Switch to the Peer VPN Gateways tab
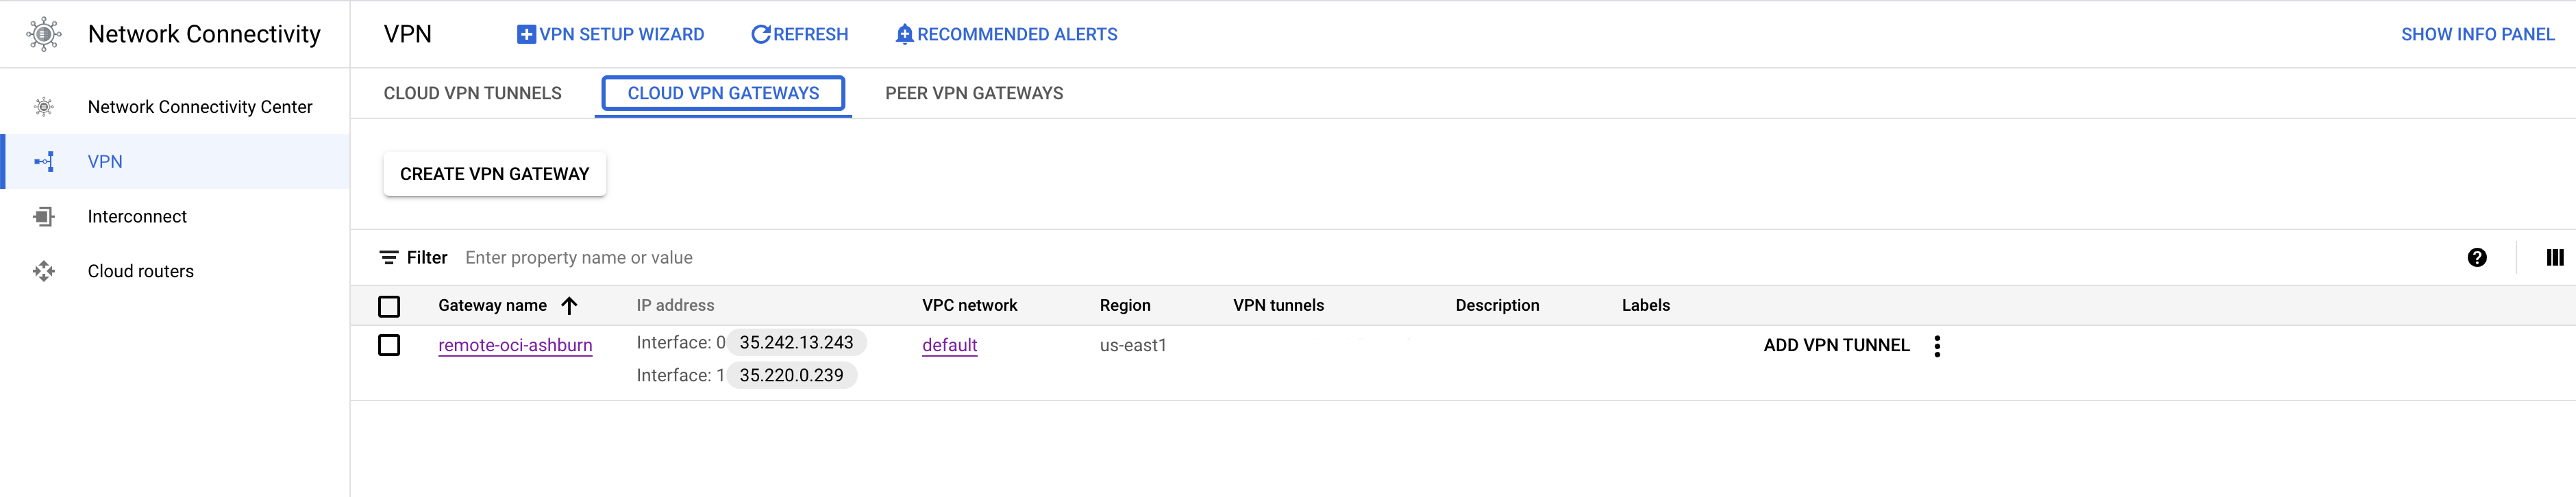This screenshot has width=2576, height=497. tap(973, 93)
